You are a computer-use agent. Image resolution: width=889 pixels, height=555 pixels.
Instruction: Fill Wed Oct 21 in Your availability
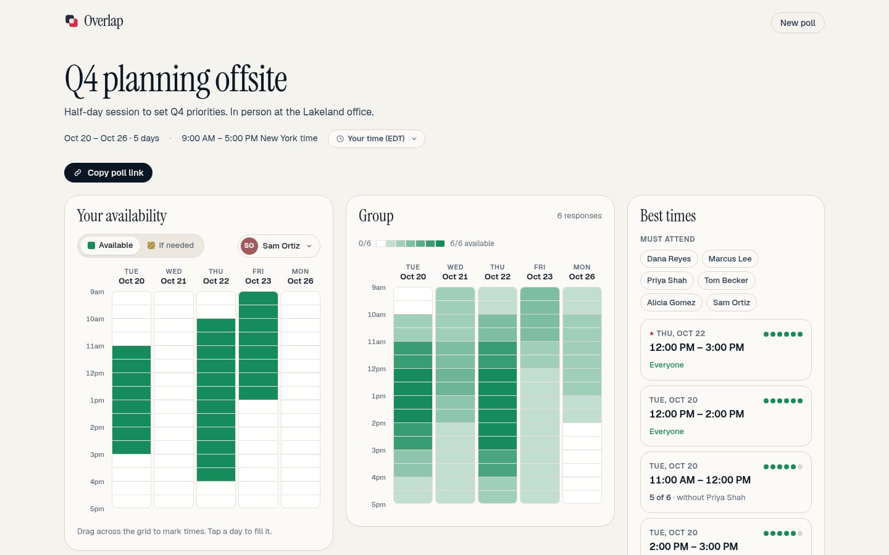[x=173, y=276]
